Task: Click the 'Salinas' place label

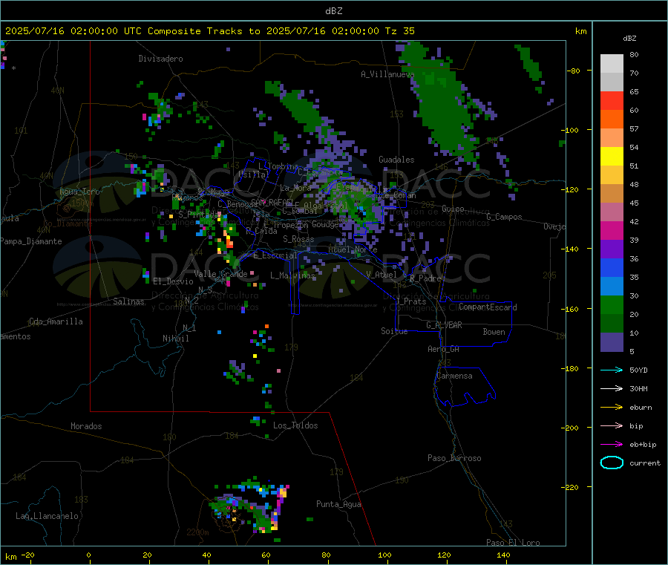Action: click(x=128, y=301)
